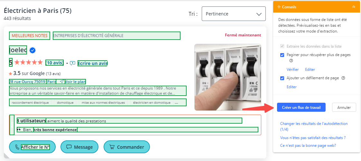Click the navigation arrow icon before Voir le plan
The height and width of the screenshot is (161, 361).
point(62,82)
